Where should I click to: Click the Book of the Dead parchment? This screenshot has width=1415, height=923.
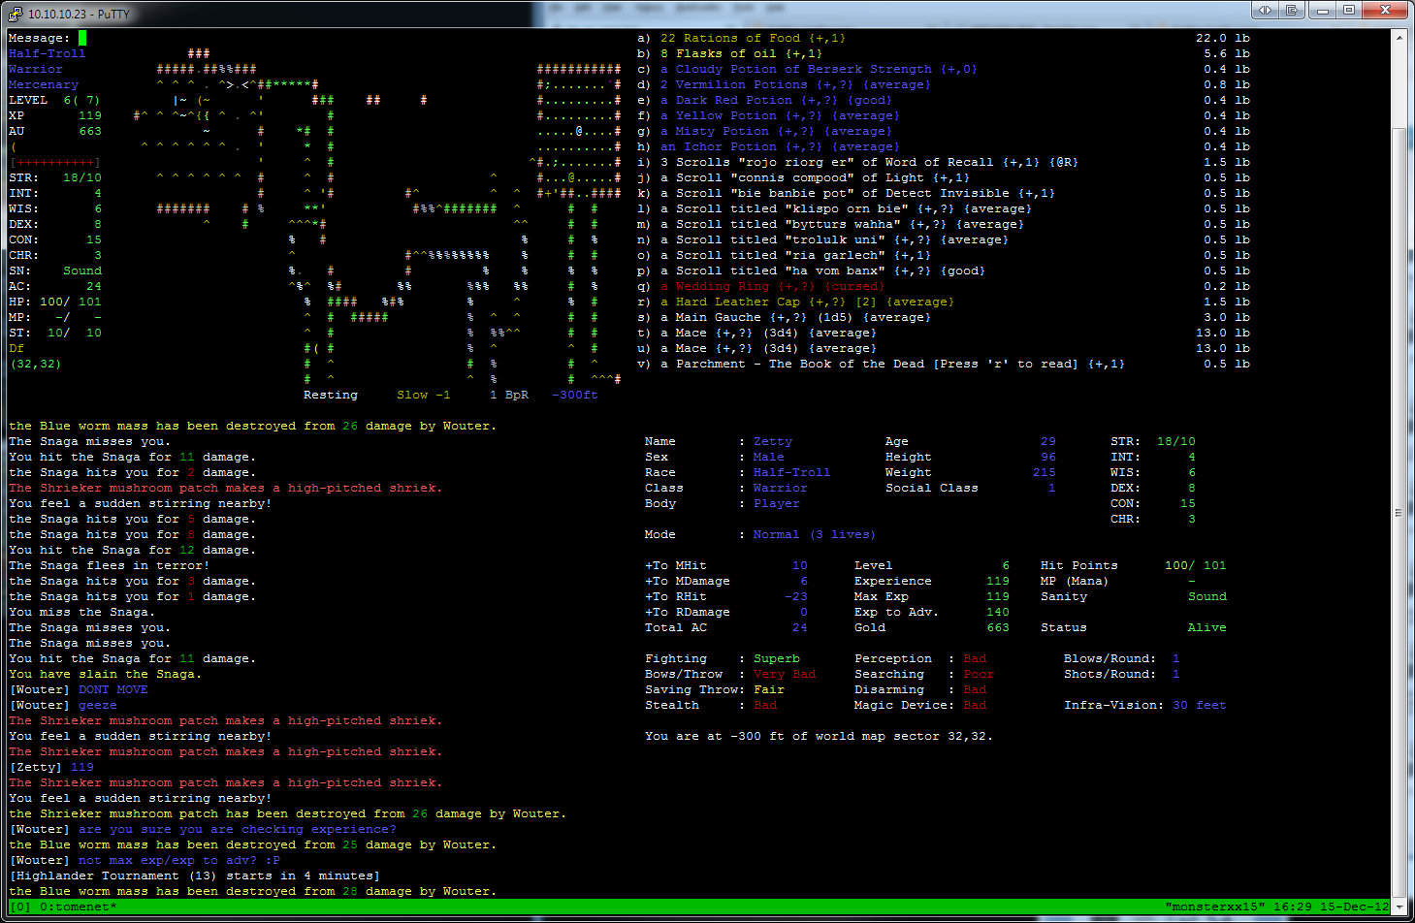tap(892, 364)
